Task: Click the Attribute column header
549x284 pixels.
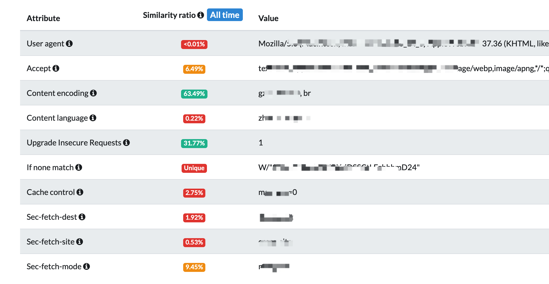Action: point(44,18)
